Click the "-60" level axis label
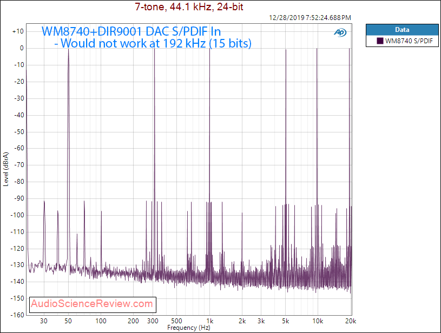 tap(19, 148)
